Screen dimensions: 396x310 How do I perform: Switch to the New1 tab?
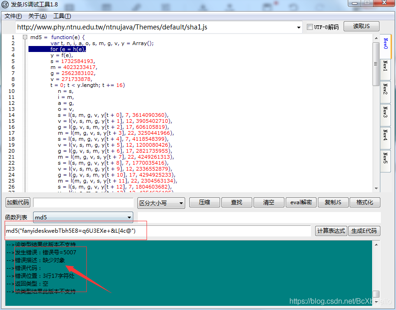(x=385, y=69)
